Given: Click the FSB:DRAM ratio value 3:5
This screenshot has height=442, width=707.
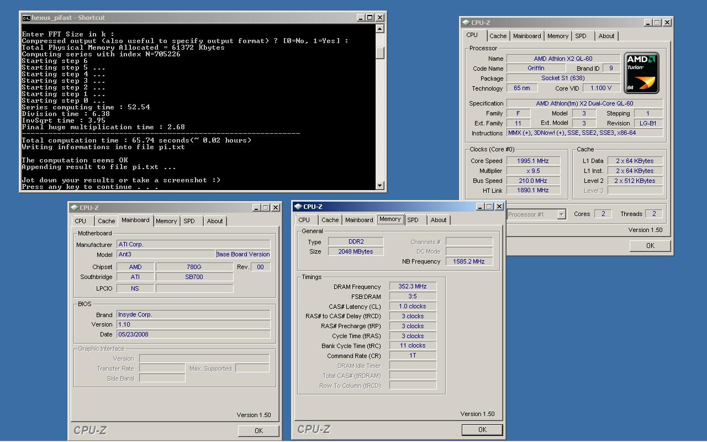Looking at the screenshot, I should click(413, 297).
